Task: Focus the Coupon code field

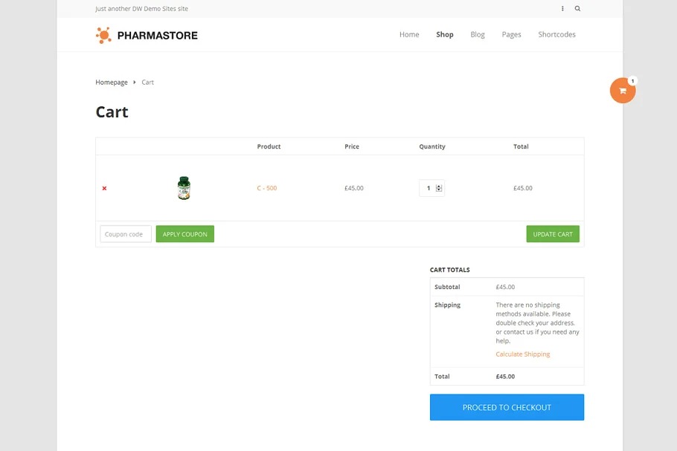Action: [x=126, y=234]
